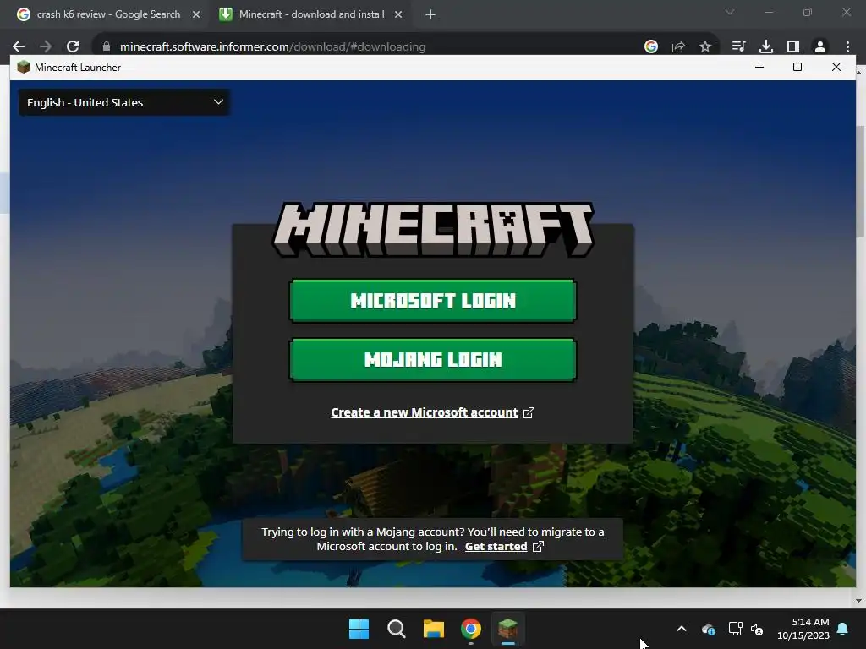Reload the Chrome page
This screenshot has width=866, height=649.
click(x=73, y=46)
